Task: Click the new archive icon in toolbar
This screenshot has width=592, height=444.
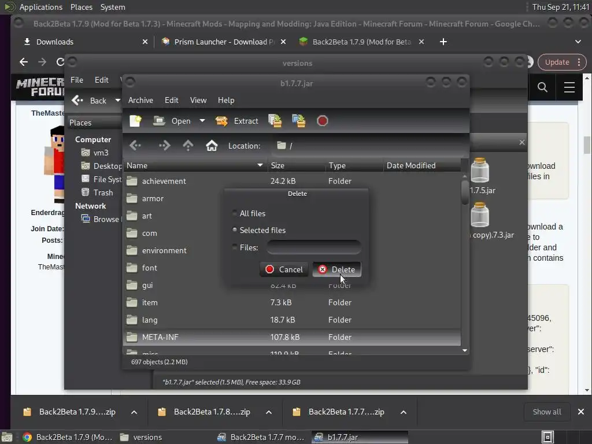Action: 135,121
